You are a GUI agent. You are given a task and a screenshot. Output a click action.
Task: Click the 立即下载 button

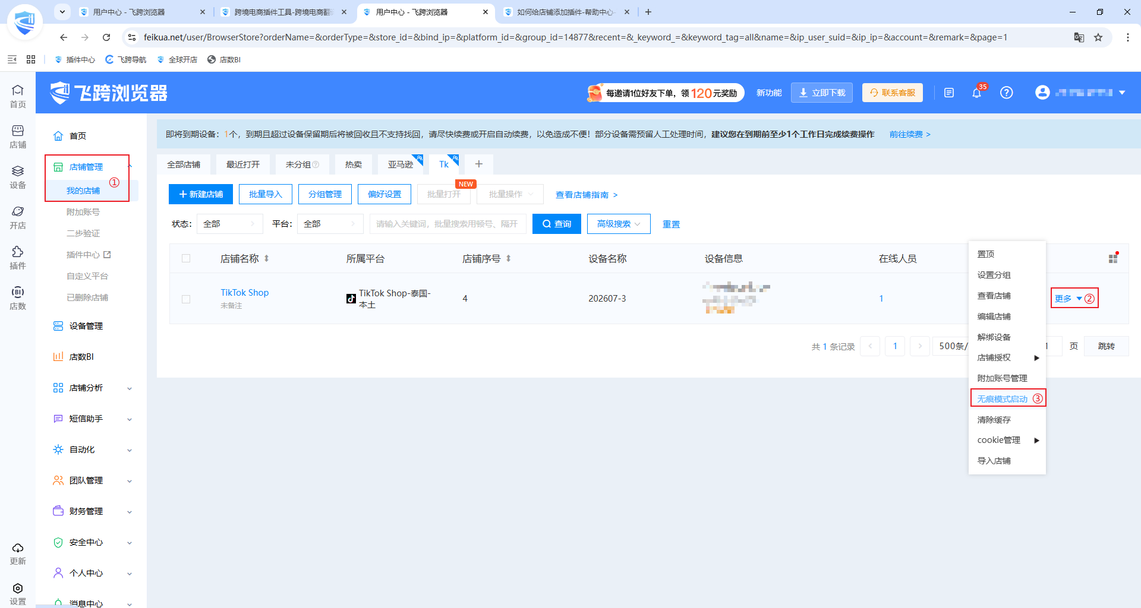[x=822, y=93]
